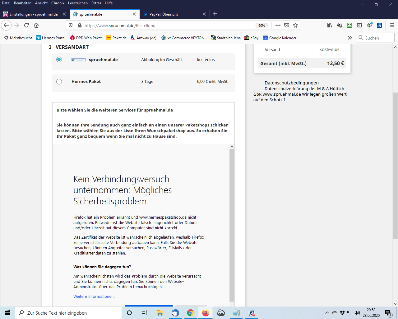Click the forward navigation arrow

(16, 26)
